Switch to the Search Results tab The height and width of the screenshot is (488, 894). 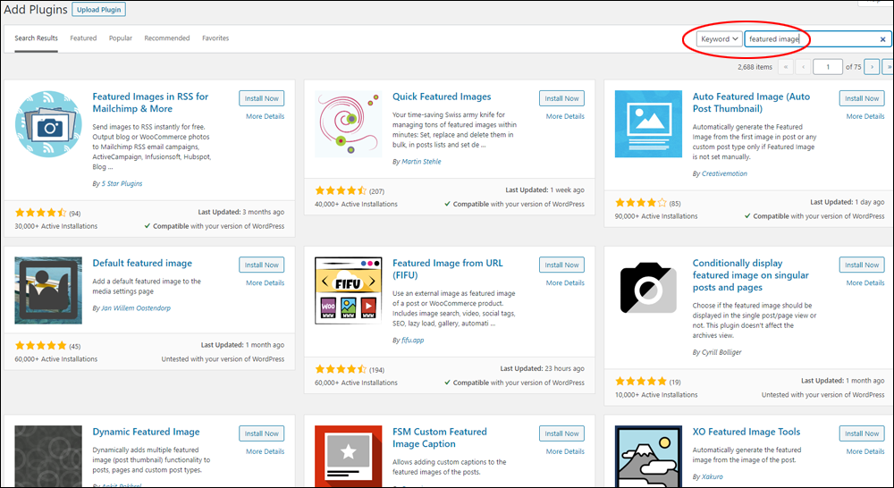click(x=36, y=38)
